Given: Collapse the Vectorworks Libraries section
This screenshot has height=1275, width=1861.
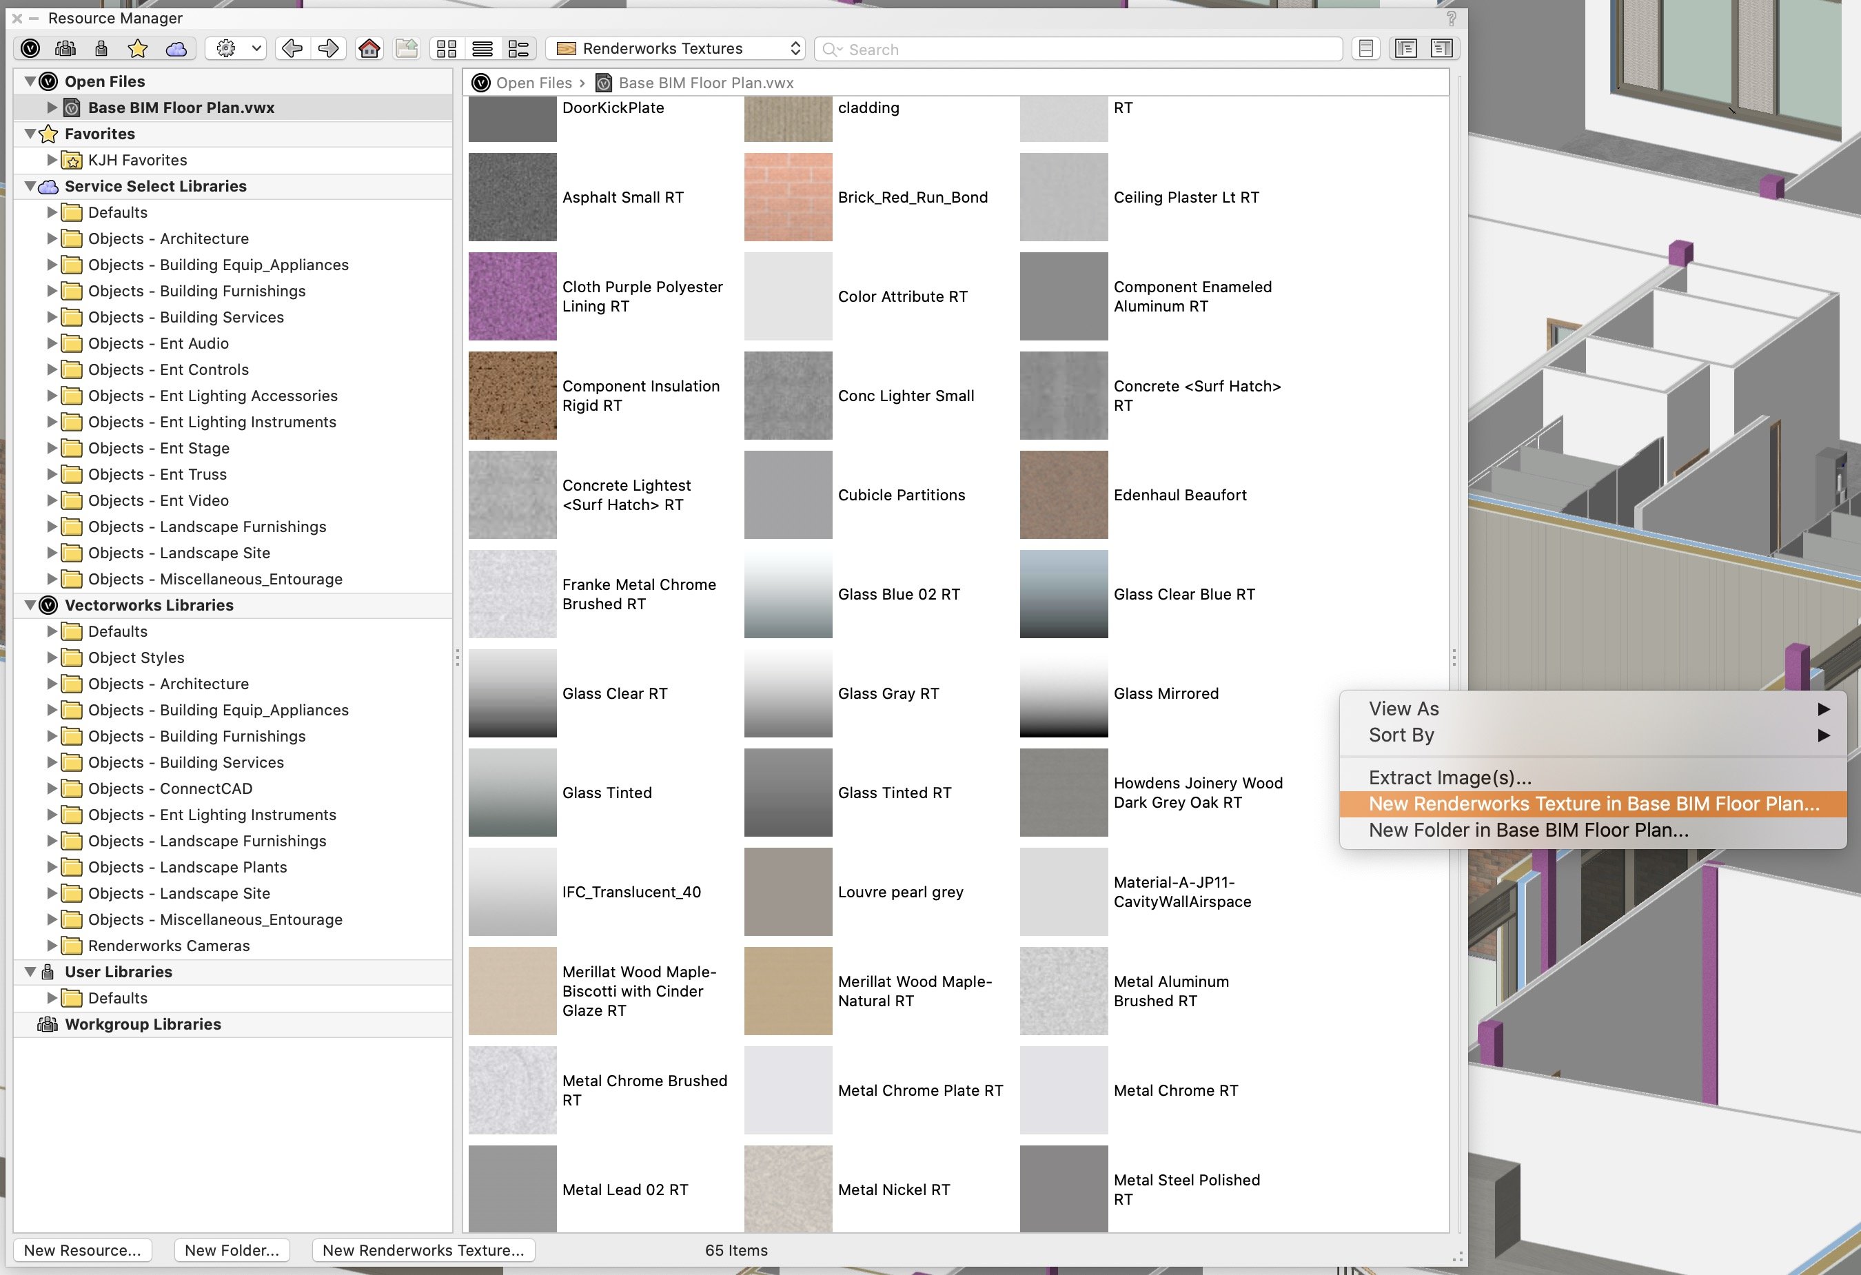Looking at the screenshot, I should pyautogui.click(x=30, y=606).
